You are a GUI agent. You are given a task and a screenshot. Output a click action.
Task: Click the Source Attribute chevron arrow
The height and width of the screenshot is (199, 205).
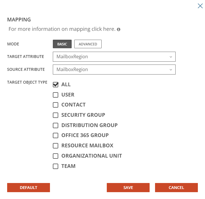click(171, 70)
